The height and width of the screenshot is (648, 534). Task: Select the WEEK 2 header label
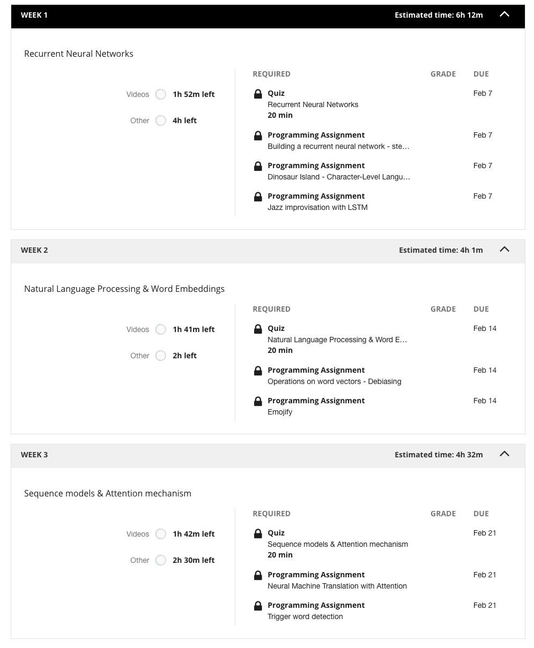[x=34, y=250]
